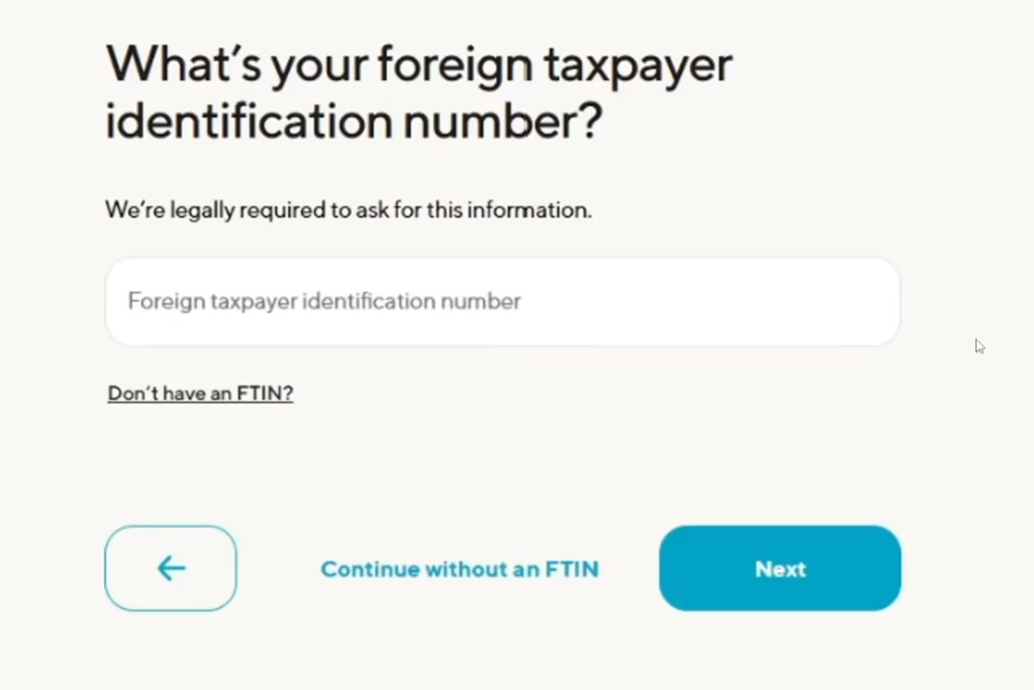Skip FTIN entry with Continue without link
The height and width of the screenshot is (690, 1034).
coord(460,569)
